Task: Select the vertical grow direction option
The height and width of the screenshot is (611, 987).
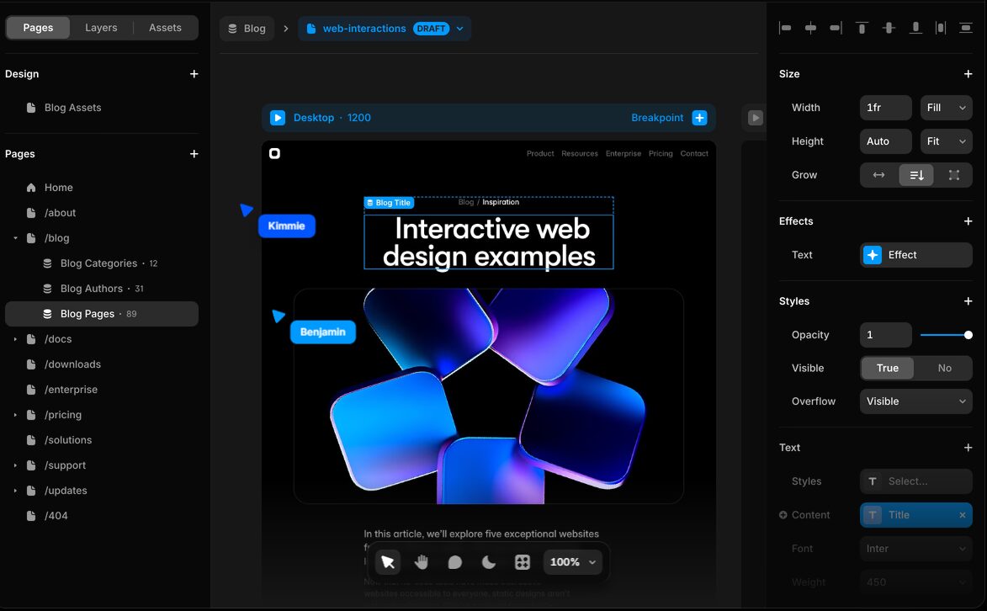Action: click(x=916, y=175)
